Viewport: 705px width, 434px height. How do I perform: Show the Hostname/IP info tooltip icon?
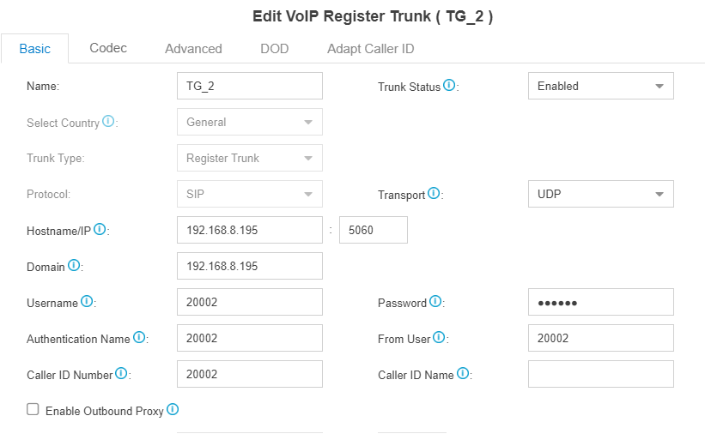[x=100, y=229]
